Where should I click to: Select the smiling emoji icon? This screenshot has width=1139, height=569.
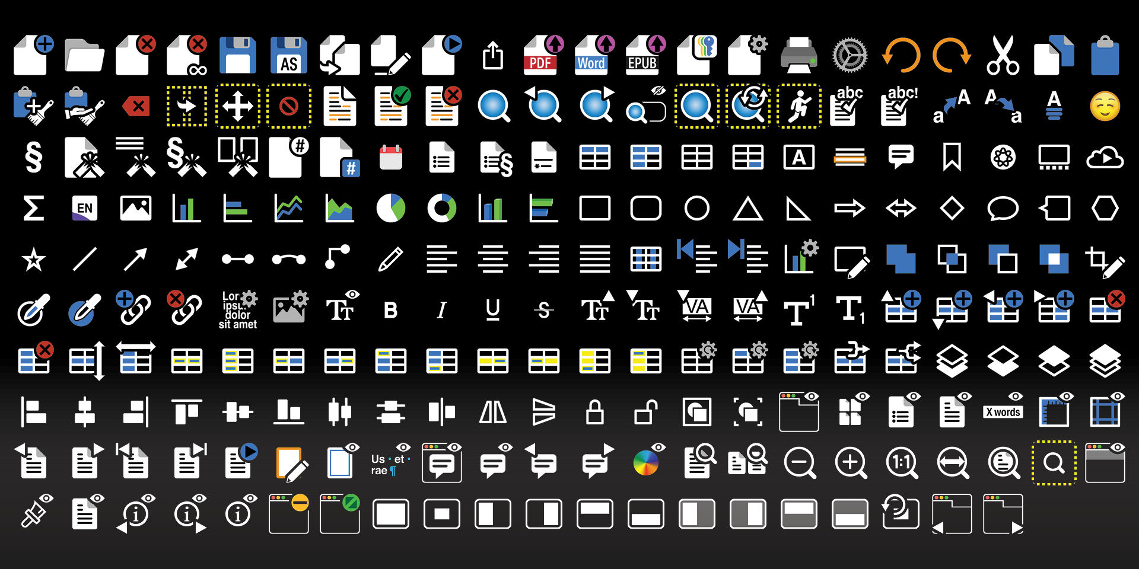point(1105,106)
